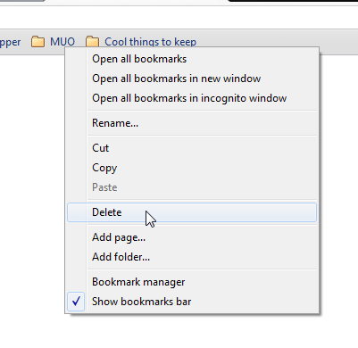
Task: Click the partially visible bookmark ending in pper
Action: pos(11,42)
